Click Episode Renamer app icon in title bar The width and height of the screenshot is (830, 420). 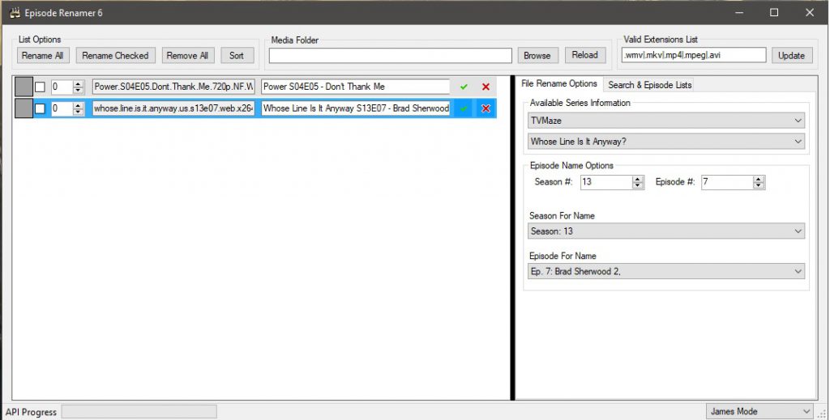click(14, 13)
